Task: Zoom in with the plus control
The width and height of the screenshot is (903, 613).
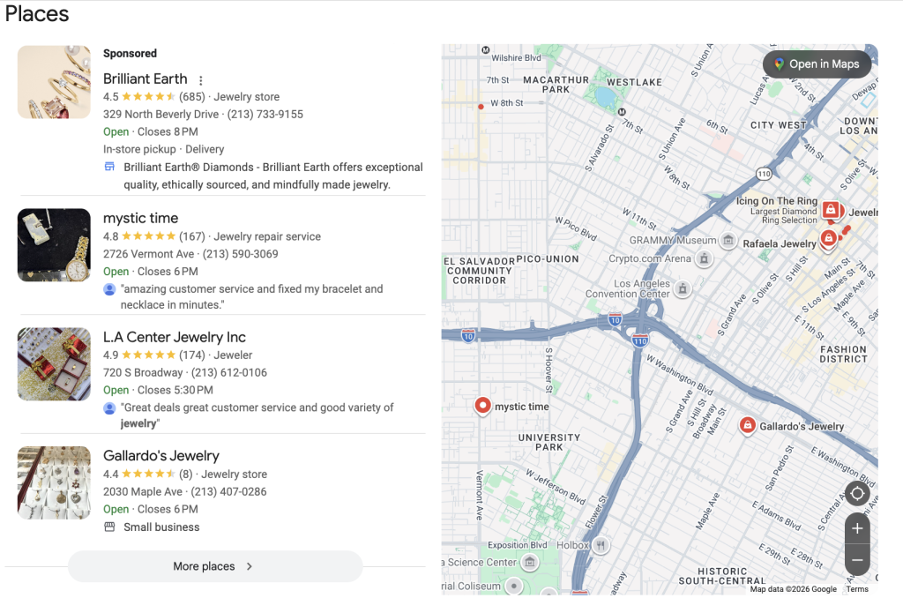Action: pos(857,528)
